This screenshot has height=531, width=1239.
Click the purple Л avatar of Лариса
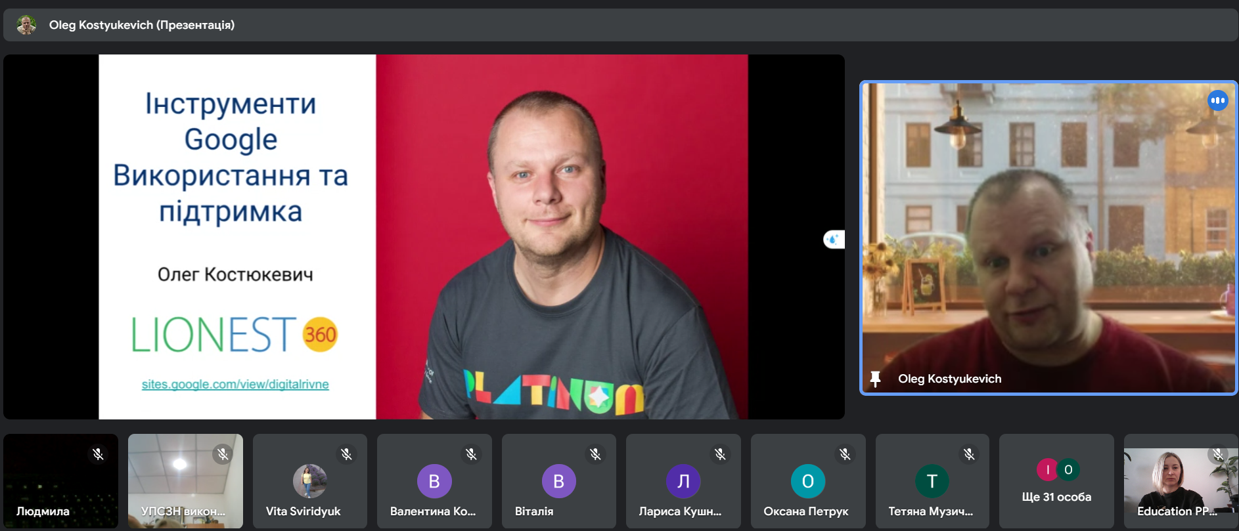pyautogui.click(x=683, y=481)
